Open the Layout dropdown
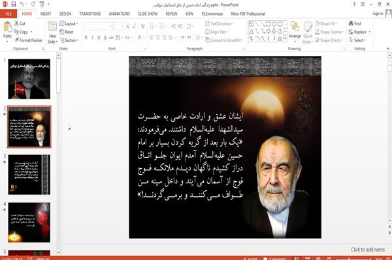This screenshot has height=260, width=392. point(69,23)
